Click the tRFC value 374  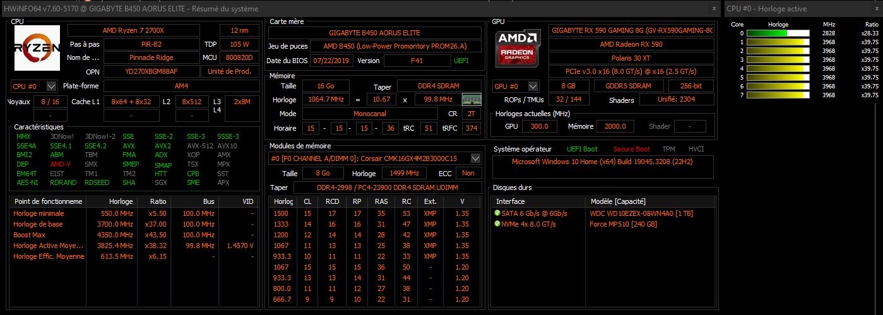pyautogui.click(x=471, y=128)
